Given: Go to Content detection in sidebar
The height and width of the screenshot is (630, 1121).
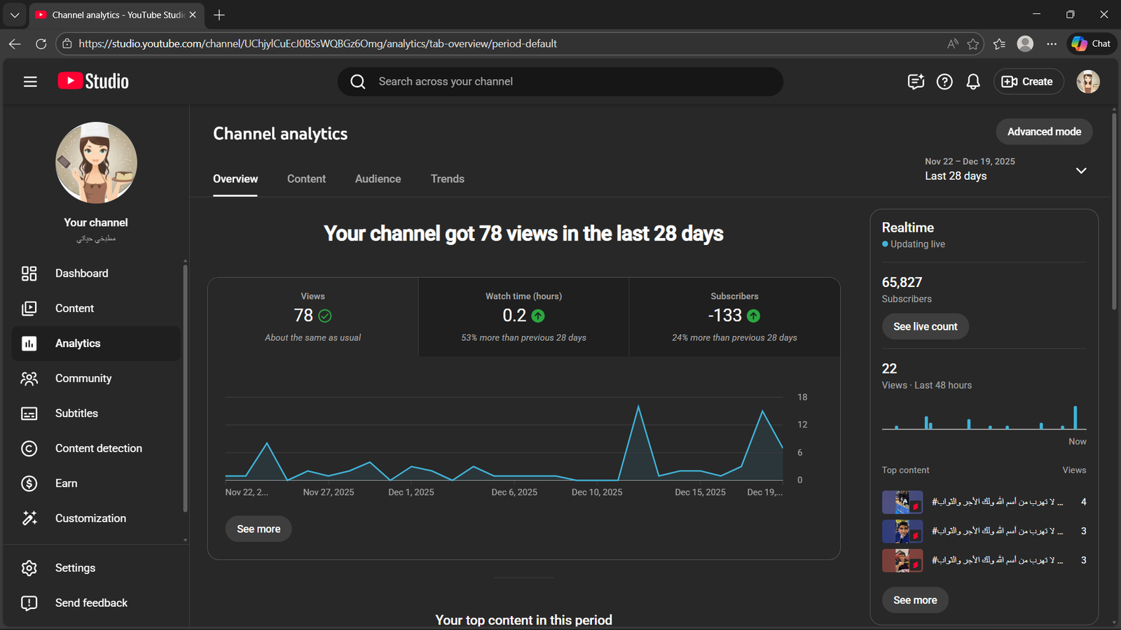Looking at the screenshot, I should coord(98,448).
